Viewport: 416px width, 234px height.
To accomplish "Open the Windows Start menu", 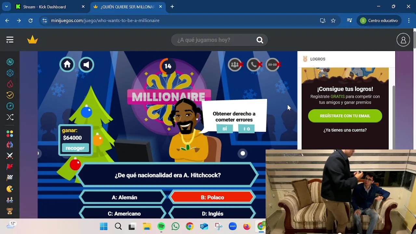I will (104, 227).
